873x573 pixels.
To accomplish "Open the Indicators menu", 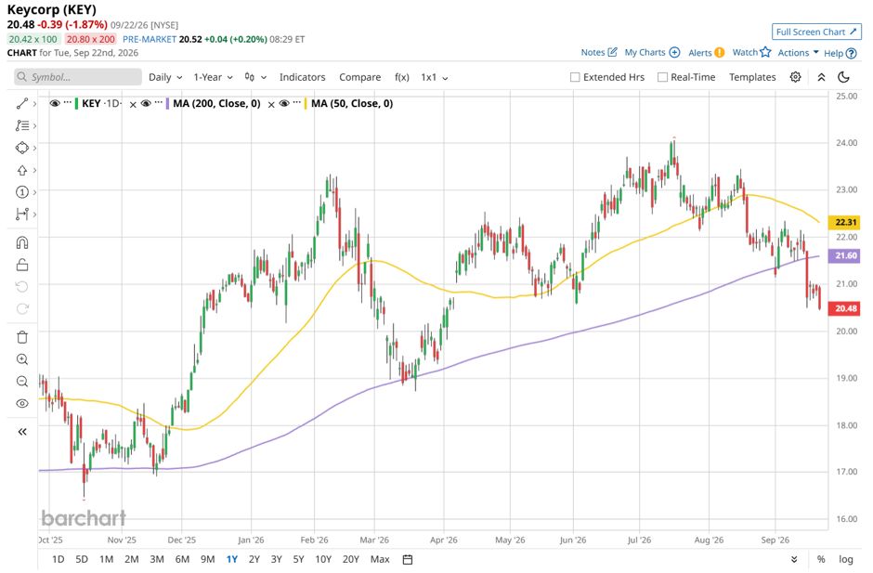I will (303, 77).
